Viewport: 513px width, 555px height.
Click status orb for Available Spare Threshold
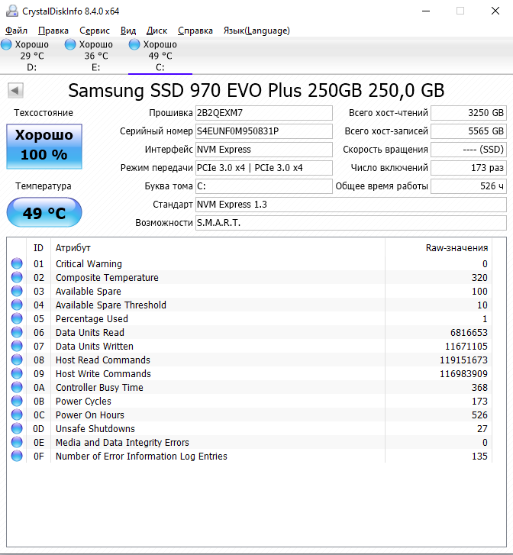(x=17, y=305)
